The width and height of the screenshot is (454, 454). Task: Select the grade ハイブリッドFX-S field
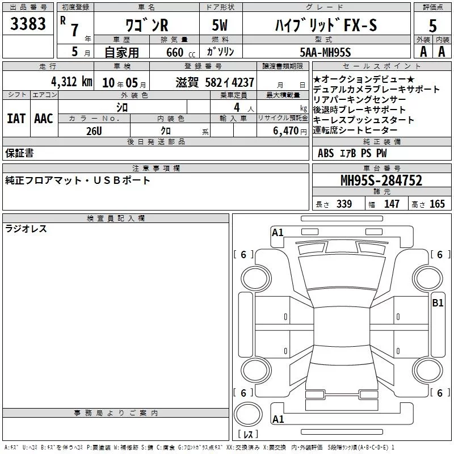click(325, 25)
